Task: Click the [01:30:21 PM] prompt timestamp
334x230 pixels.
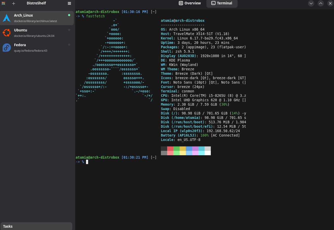Action: pyautogui.click(x=135, y=157)
